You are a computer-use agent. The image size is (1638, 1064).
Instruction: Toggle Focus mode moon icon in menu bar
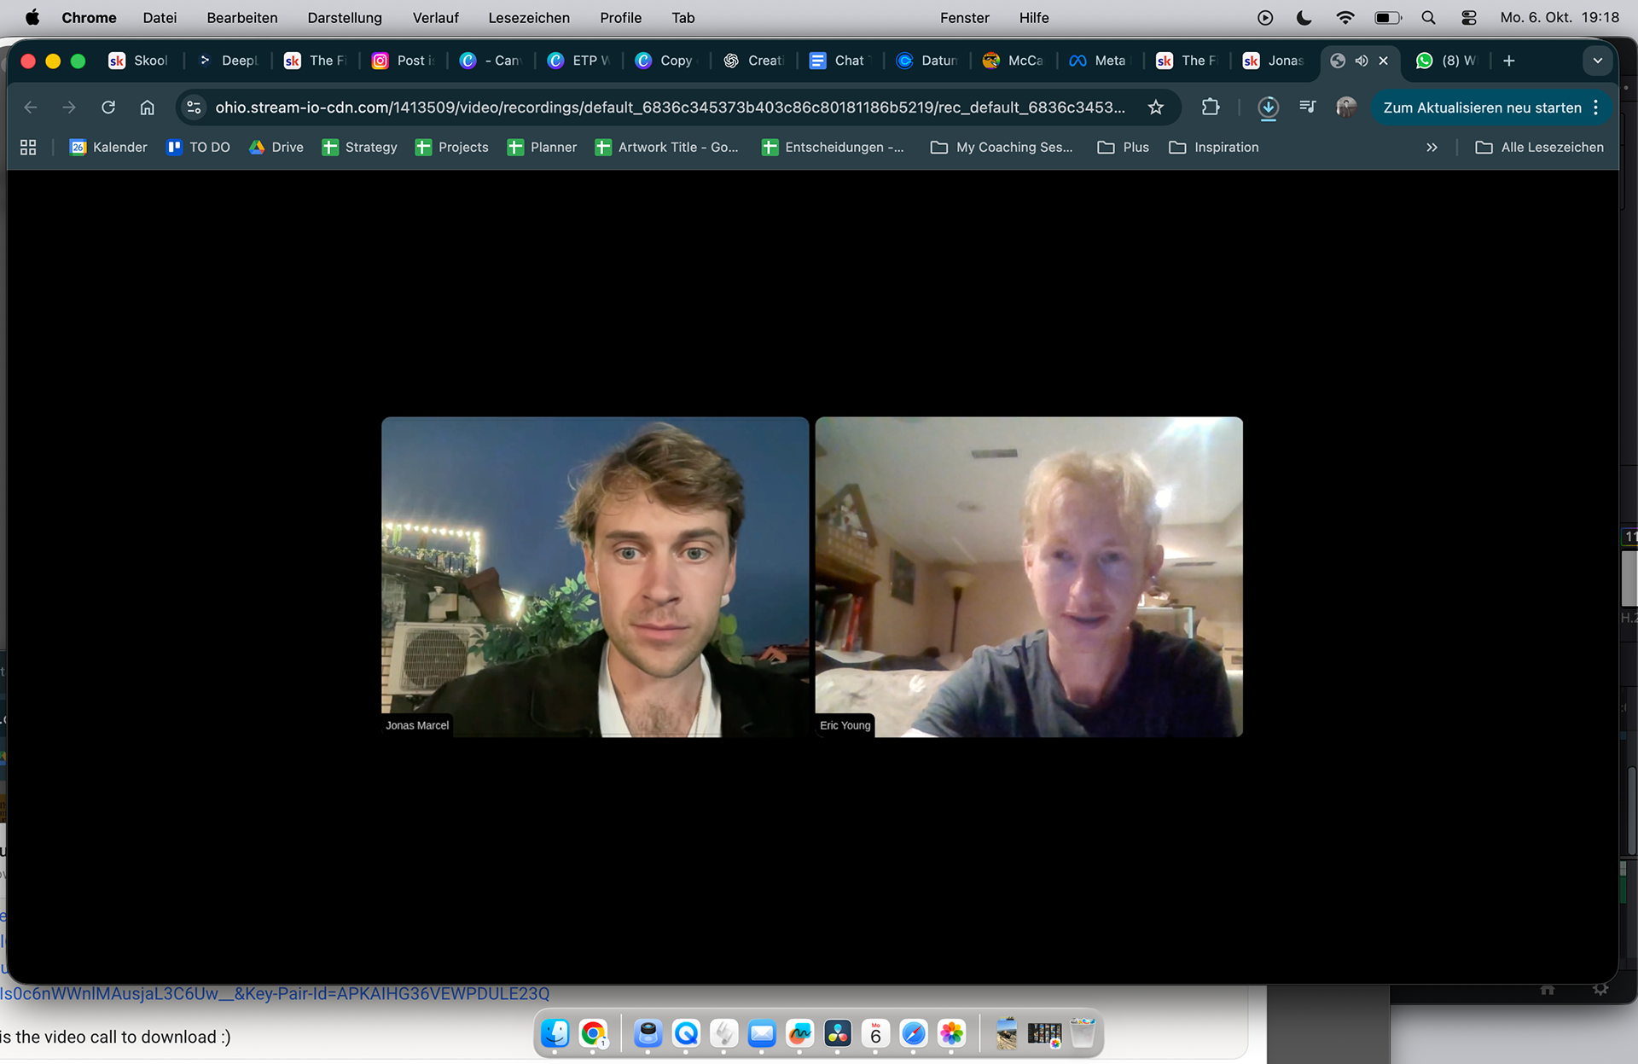pyautogui.click(x=1304, y=17)
